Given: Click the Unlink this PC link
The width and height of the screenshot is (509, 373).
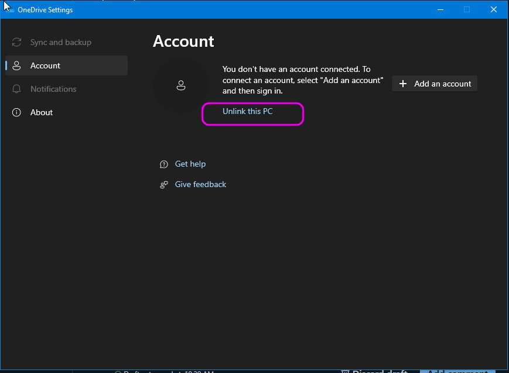Looking at the screenshot, I should pyautogui.click(x=247, y=111).
